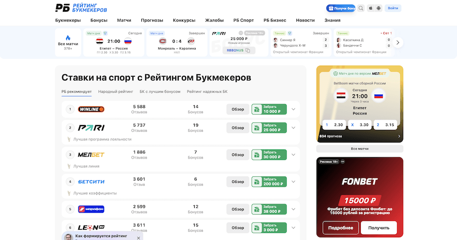Image resolution: width=457 pixels, height=240 pixels.
Task: Switch to БК с лучшим бонусом tab
Action: point(160,91)
